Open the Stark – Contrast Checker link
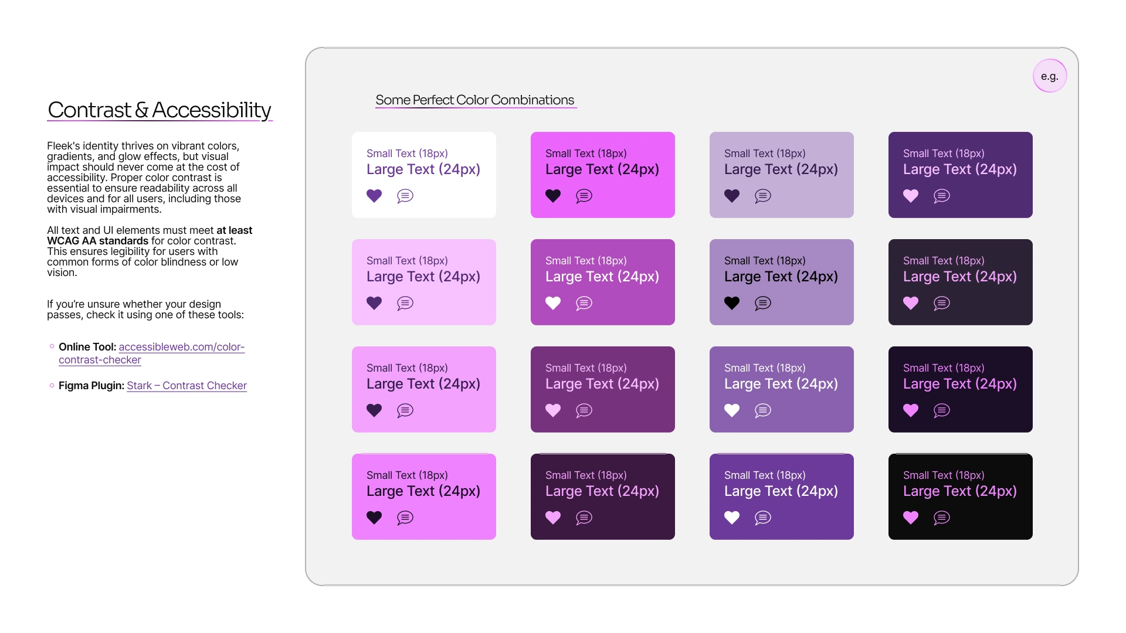 [x=186, y=386]
